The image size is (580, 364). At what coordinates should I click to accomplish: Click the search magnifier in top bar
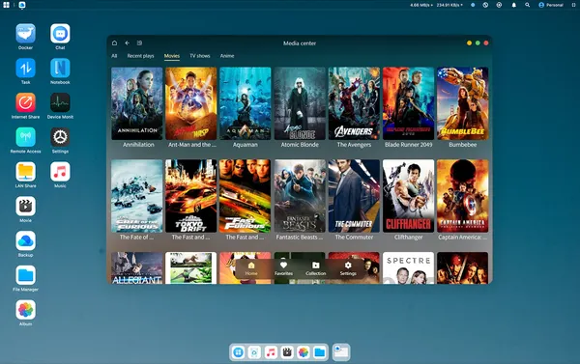point(528,5)
